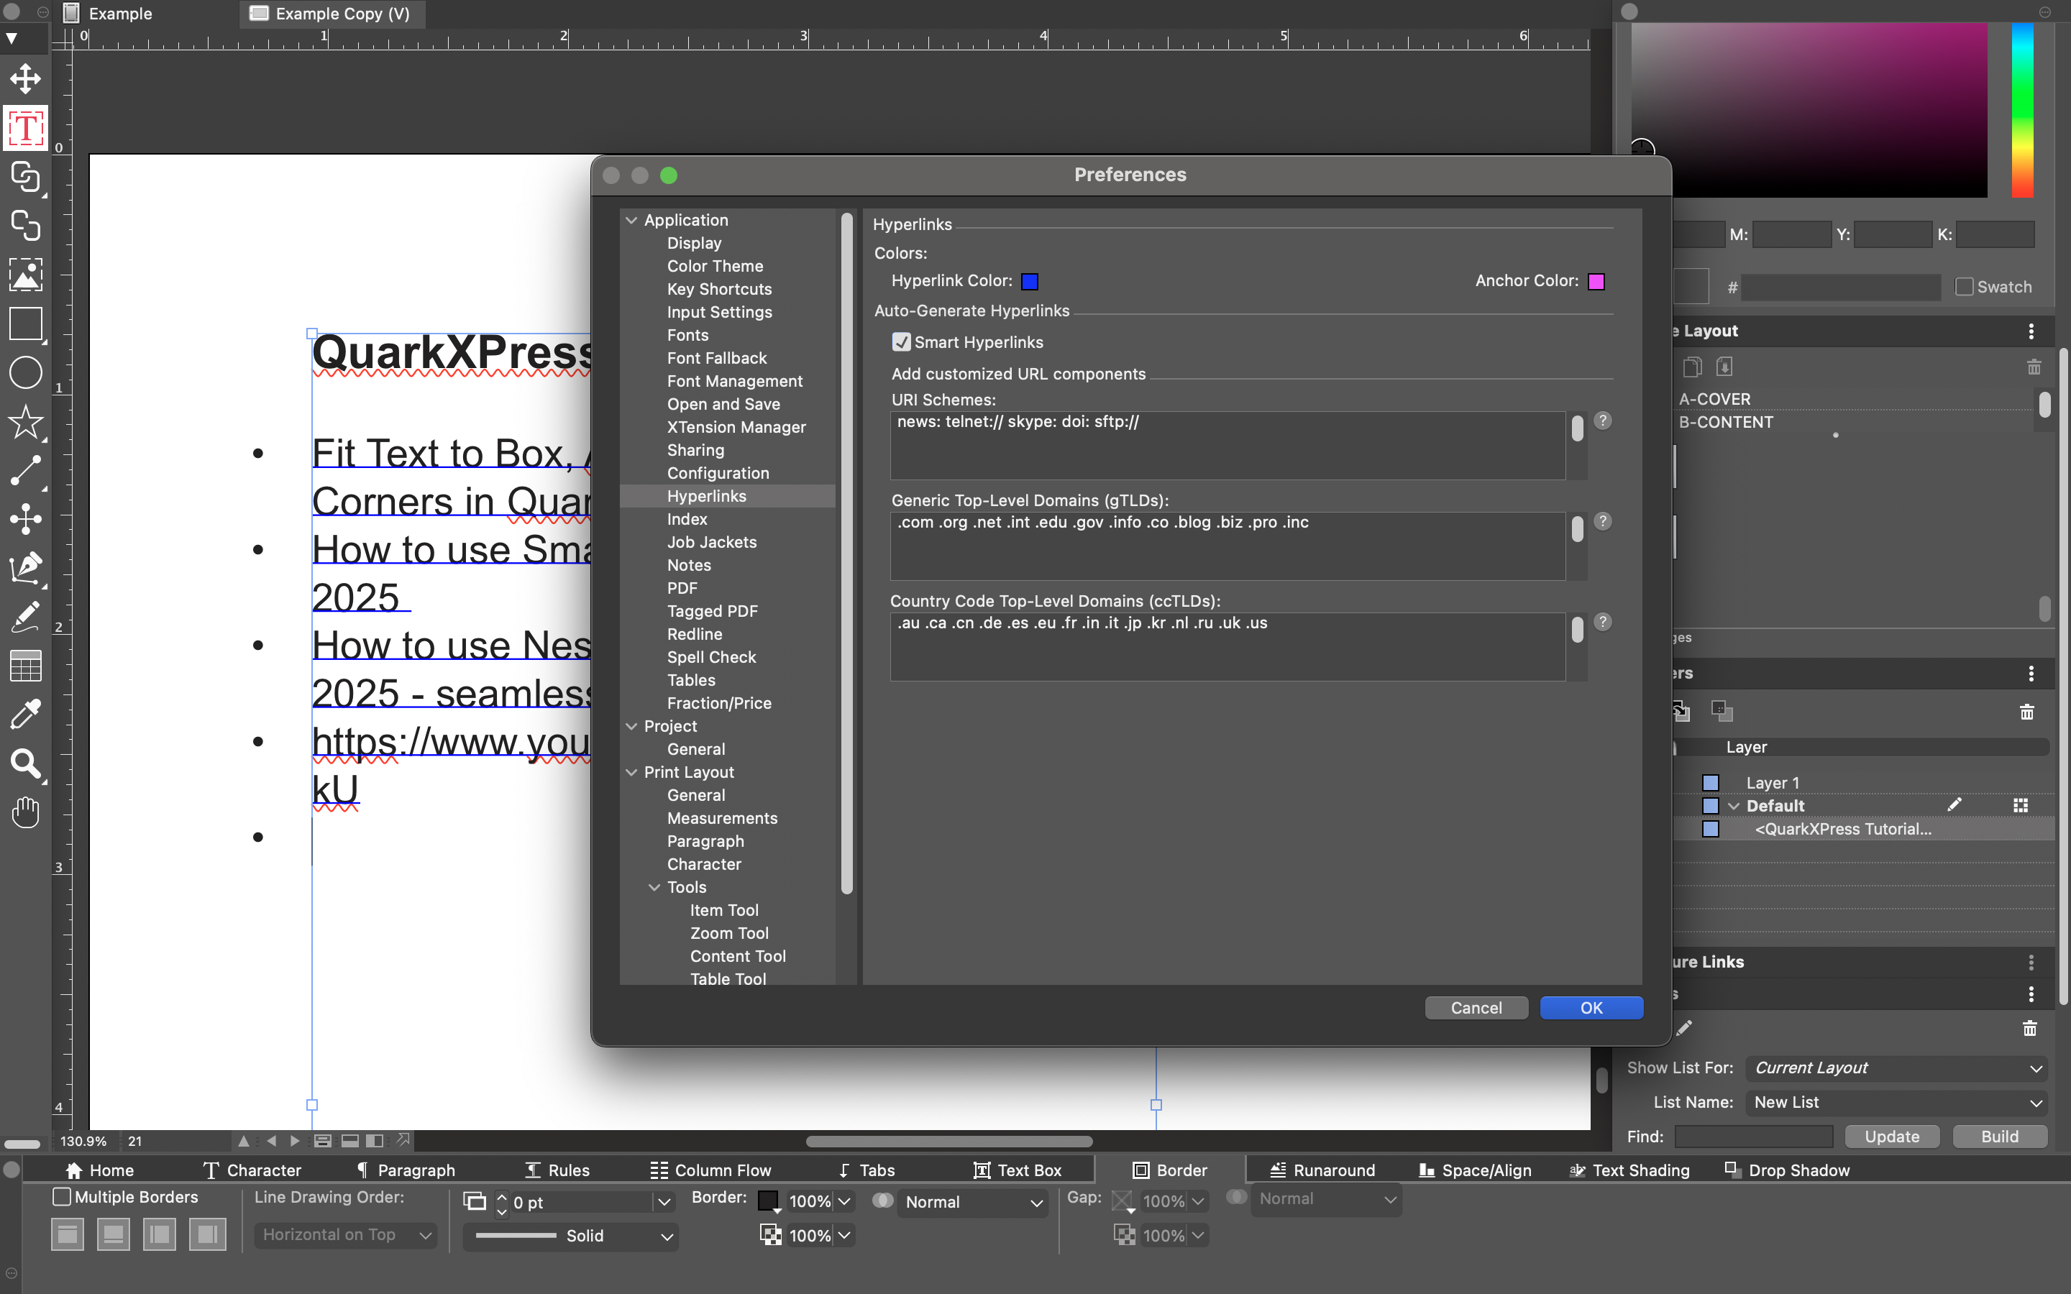The height and width of the screenshot is (1294, 2071).
Task: Switch to the Runaround tab
Action: point(1322,1170)
